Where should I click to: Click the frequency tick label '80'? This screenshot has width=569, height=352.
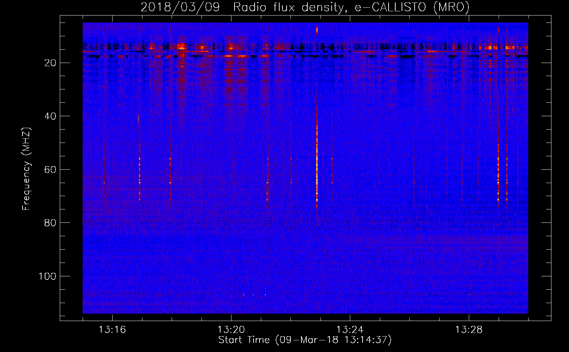point(51,223)
